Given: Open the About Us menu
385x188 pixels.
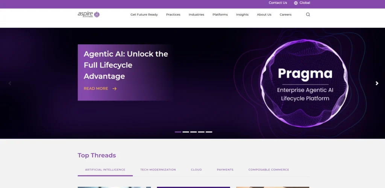Looking at the screenshot, I should tap(264, 15).
